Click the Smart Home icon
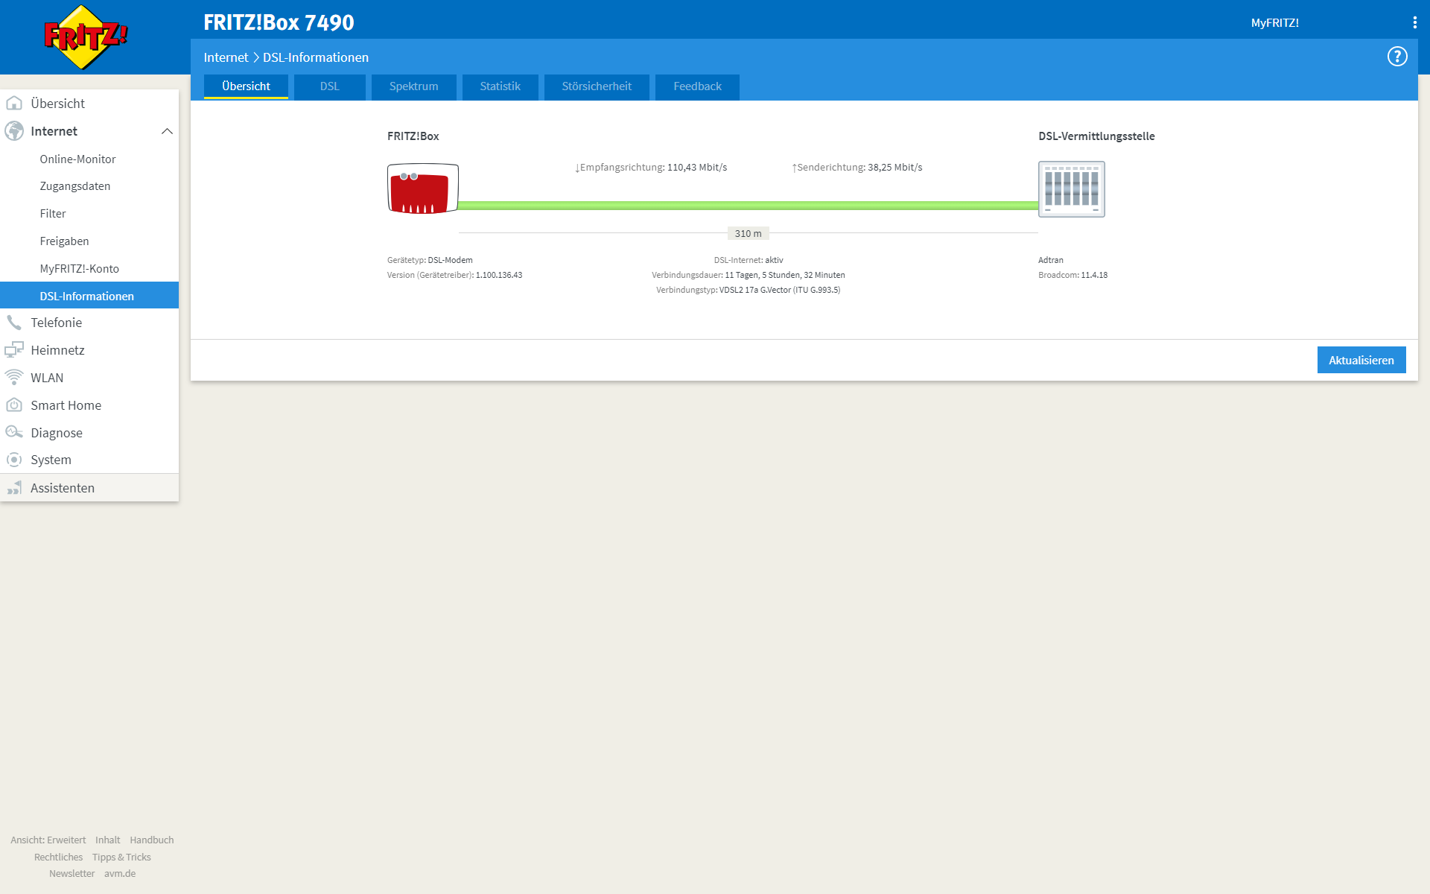 14,405
